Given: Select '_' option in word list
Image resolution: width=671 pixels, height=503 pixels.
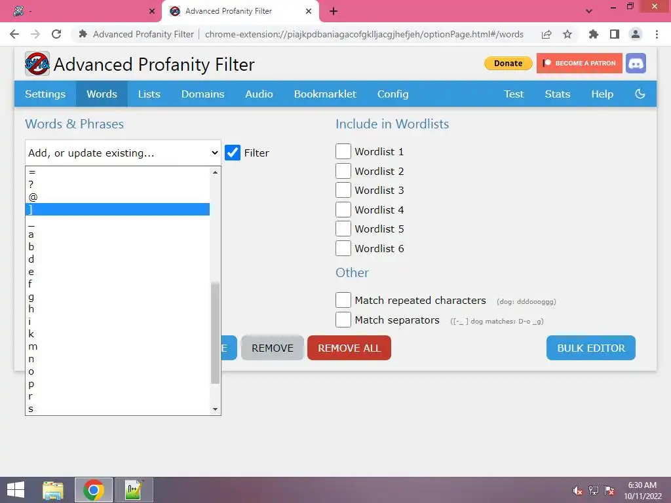Looking at the screenshot, I should tap(117, 221).
